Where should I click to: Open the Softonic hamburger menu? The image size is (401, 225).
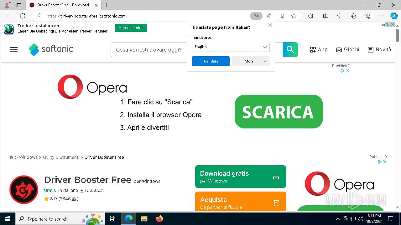[14, 50]
